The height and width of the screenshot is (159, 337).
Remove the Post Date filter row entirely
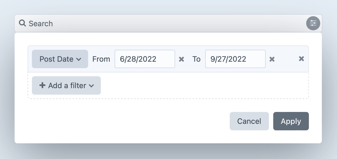[301, 58]
